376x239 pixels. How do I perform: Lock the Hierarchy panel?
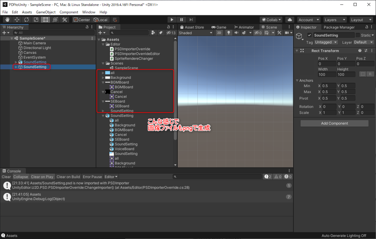coord(87,27)
